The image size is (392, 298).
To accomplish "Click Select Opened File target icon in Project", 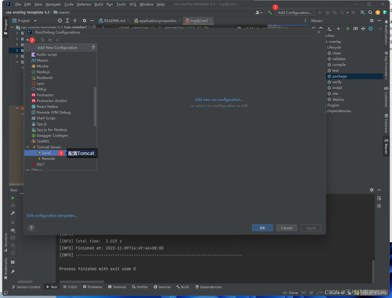I will (x=60, y=21).
